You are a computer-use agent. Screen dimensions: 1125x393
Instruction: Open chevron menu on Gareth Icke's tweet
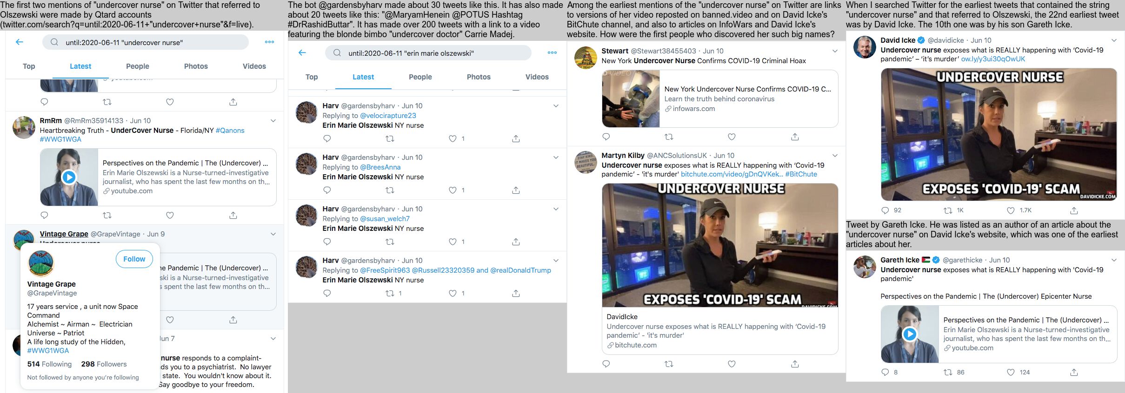(1114, 260)
